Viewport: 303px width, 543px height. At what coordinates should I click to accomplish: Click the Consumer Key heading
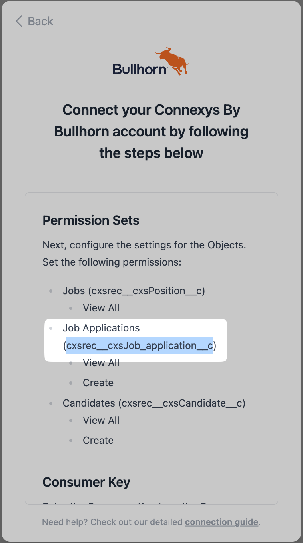[86, 482]
